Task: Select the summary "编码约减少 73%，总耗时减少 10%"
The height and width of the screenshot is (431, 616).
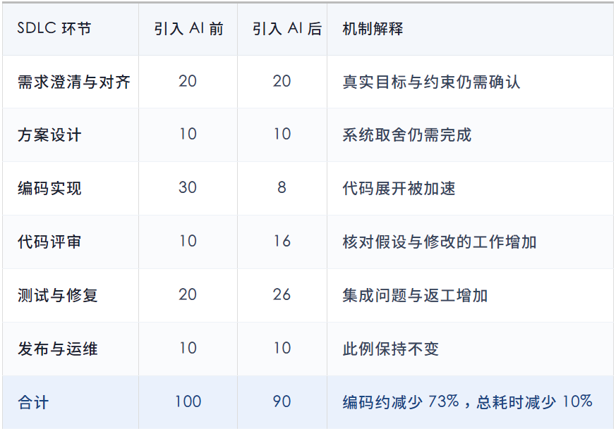Action: 468,402
